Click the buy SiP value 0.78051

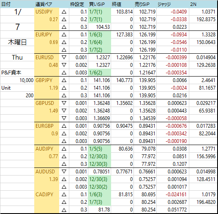tap(101, 172)
